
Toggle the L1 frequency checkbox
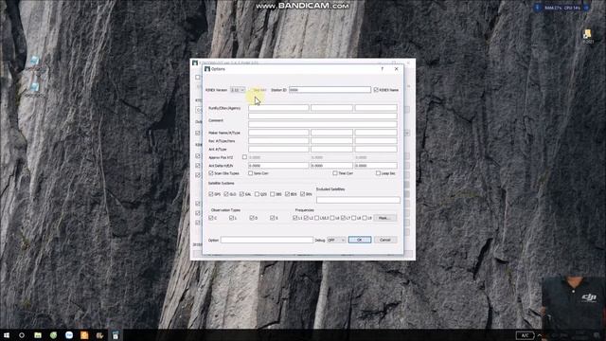(x=295, y=218)
